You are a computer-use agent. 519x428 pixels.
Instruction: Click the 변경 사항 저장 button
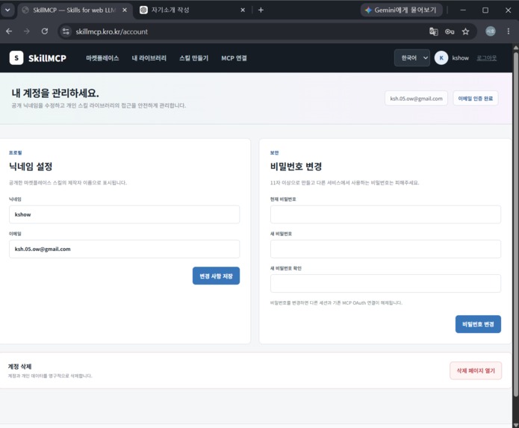click(216, 276)
